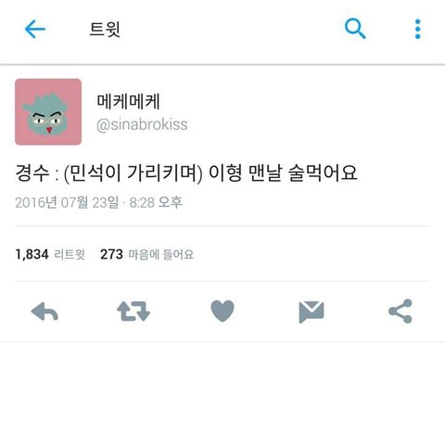Image resolution: width=445 pixels, height=445 pixels.
Task: Open search with the magnifier icon
Action: pyautogui.click(x=355, y=29)
